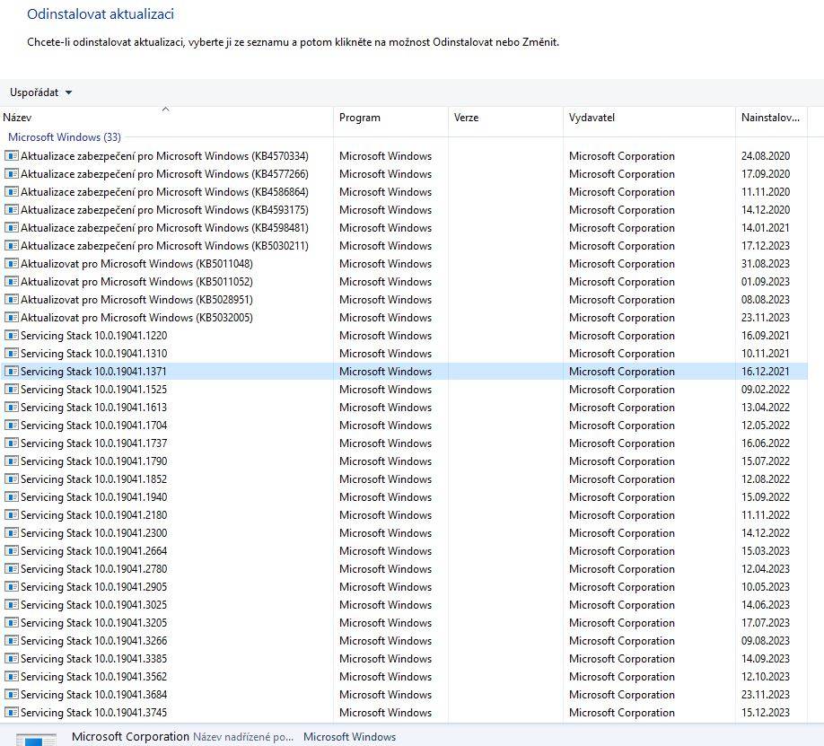Screen dimensions: 824x746
Task: Click the install date 15.09.2022
Action: tap(765, 496)
